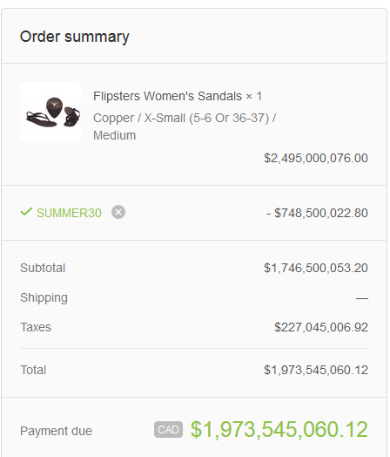Click the shipping dash placeholder

tap(362, 298)
